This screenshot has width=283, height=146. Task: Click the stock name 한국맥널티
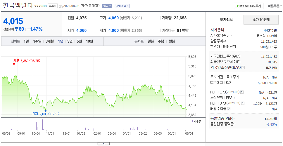point(18,6)
